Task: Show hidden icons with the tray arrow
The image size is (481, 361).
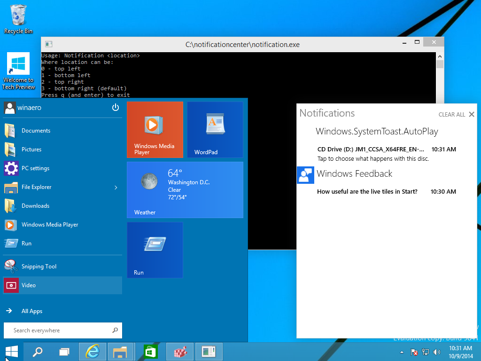Action: [401, 352]
